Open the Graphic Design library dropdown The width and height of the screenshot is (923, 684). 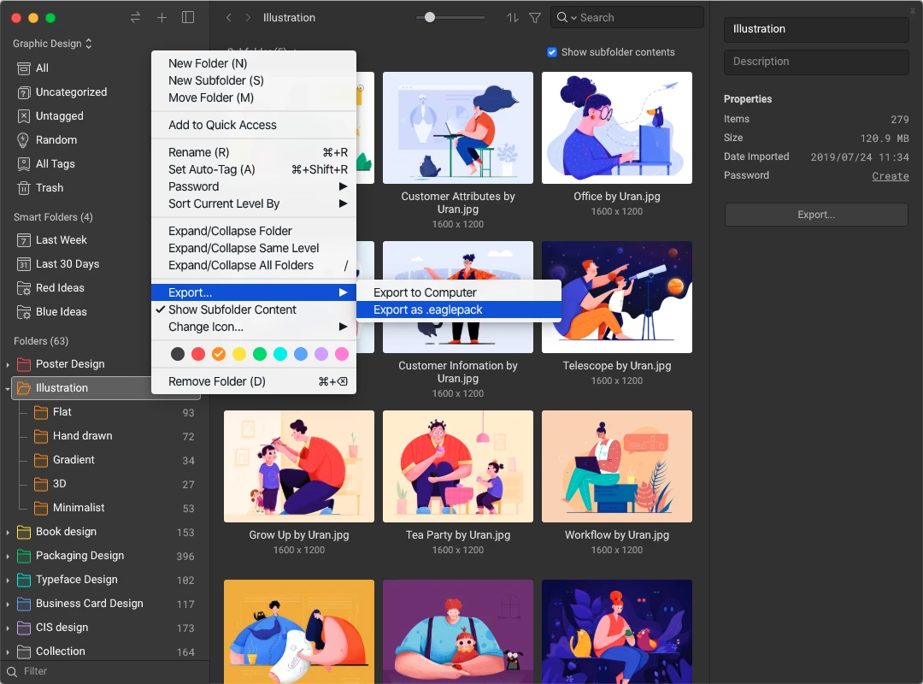[x=52, y=44]
